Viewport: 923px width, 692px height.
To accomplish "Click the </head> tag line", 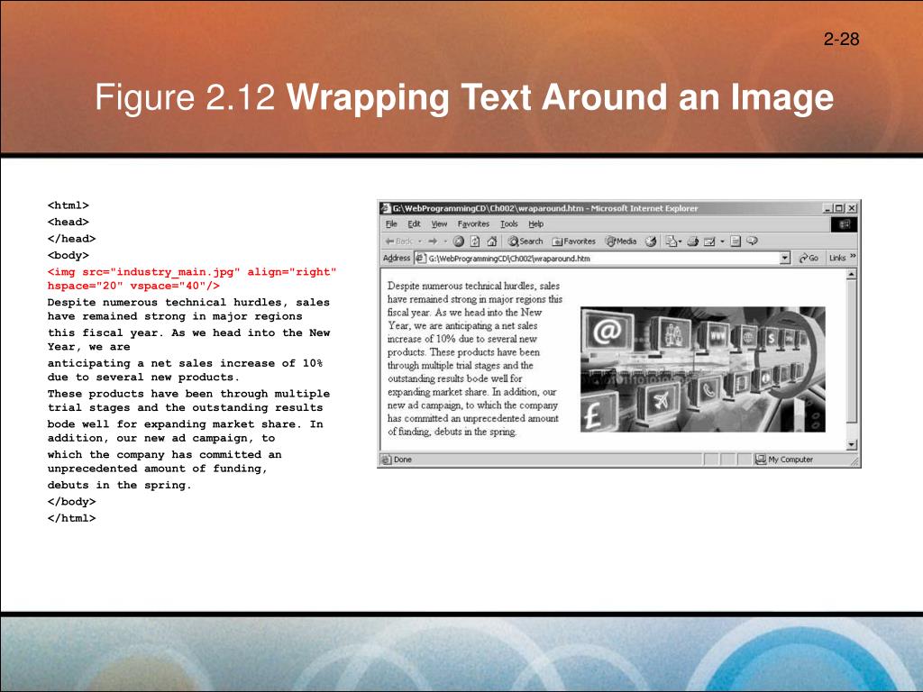I will coord(71,238).
